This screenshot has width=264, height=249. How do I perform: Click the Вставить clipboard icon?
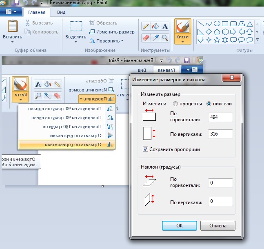[12, 26]
